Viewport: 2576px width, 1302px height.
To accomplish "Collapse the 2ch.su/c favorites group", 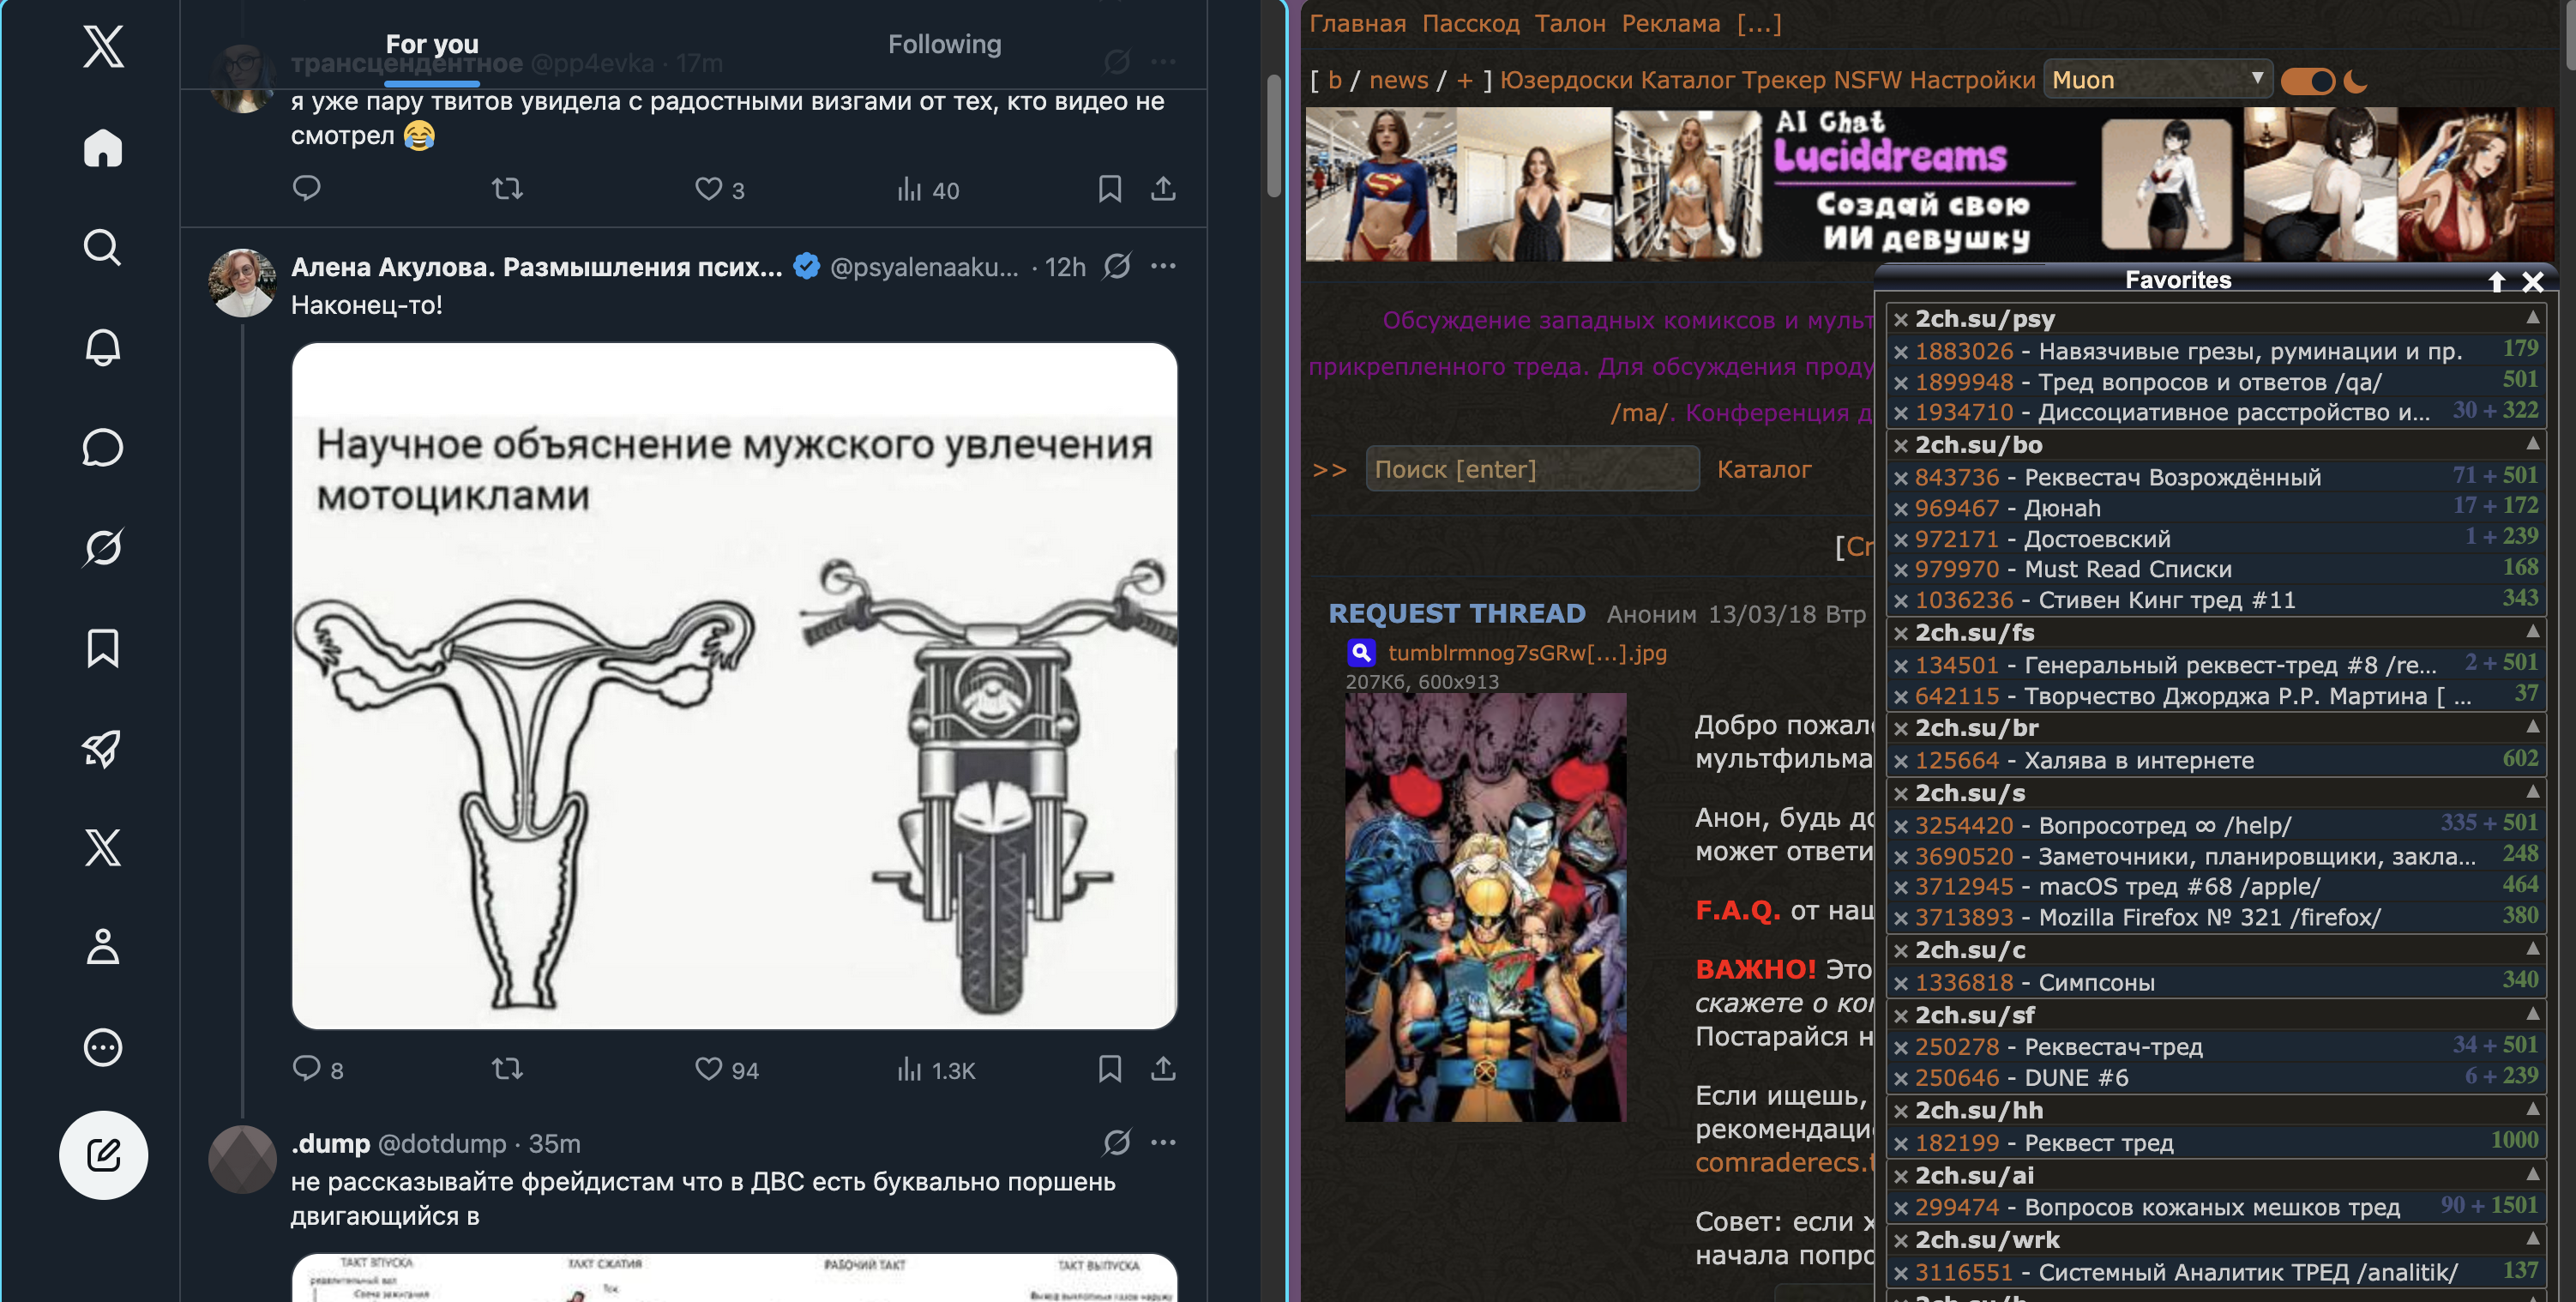I will 2532,948.
